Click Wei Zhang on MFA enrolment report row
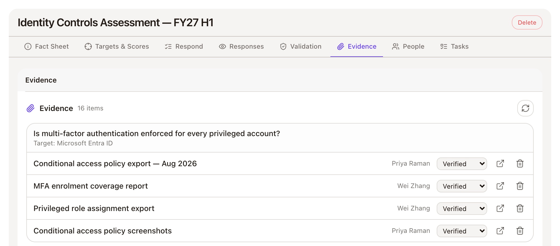Image resolution: width=560 pixels, height=246 pixels. tap(413, 186)
